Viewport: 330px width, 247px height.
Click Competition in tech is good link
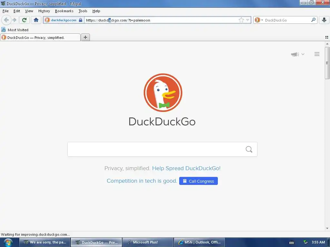142,181
